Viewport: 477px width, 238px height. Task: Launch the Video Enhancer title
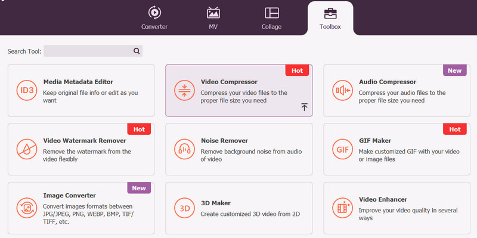point(383,199)
